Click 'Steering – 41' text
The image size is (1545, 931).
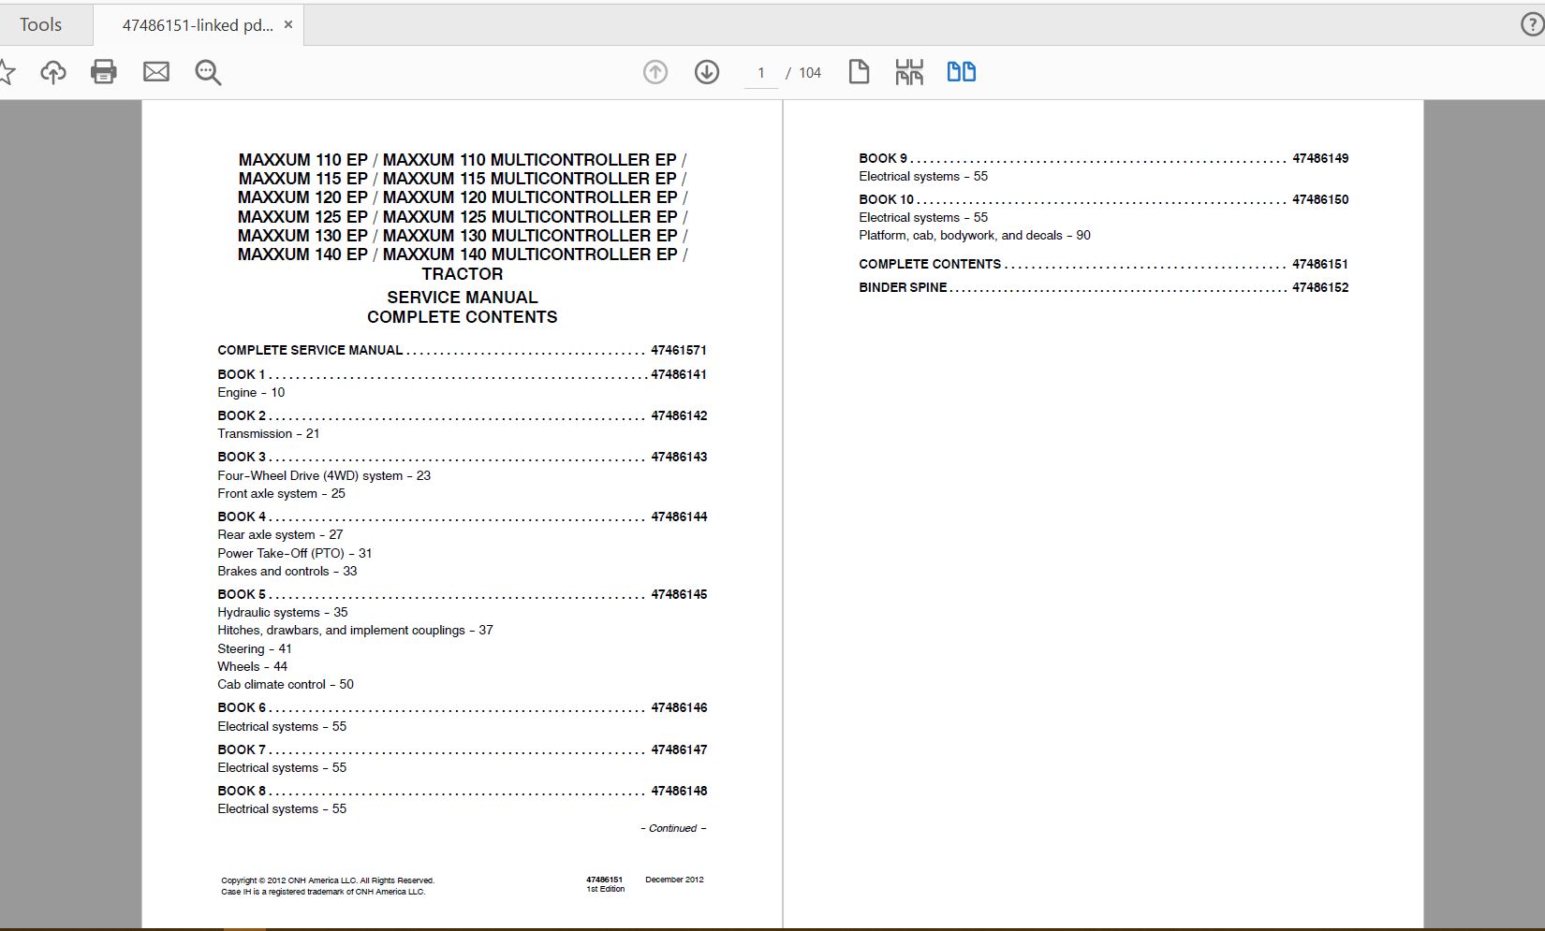pos(255,648)
